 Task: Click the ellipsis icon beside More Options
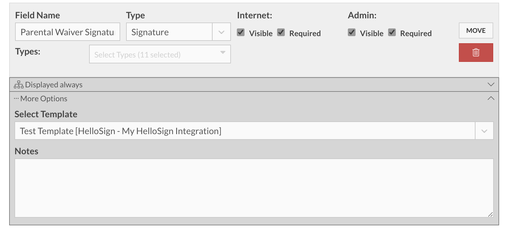click(16, 98)
